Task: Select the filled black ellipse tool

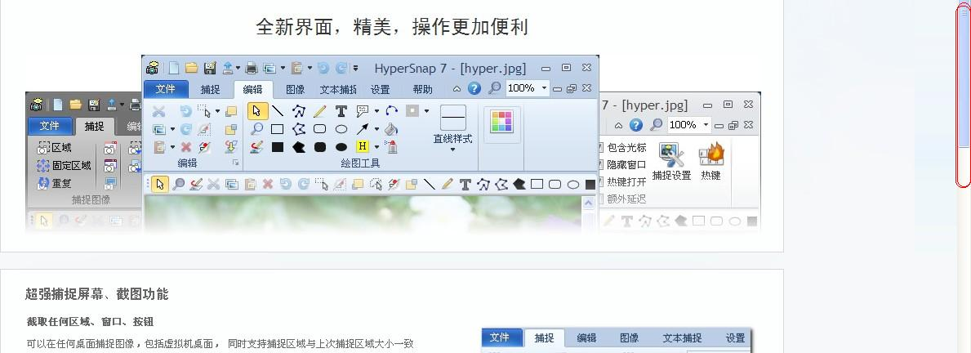Action: 341,147
